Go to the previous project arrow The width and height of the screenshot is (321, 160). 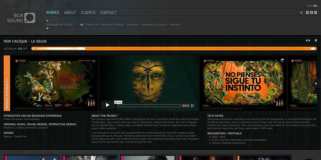[307, 40]
